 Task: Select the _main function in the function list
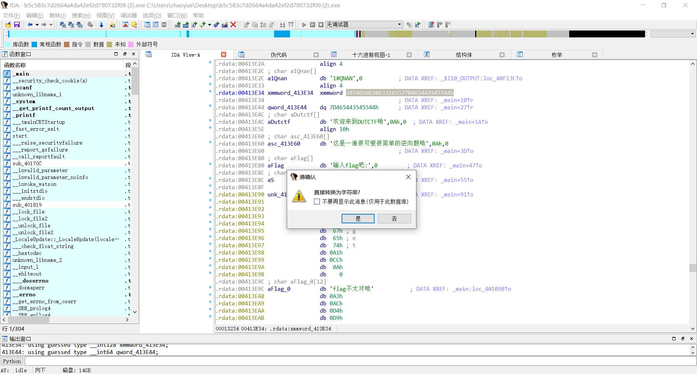tap(21, 74)
